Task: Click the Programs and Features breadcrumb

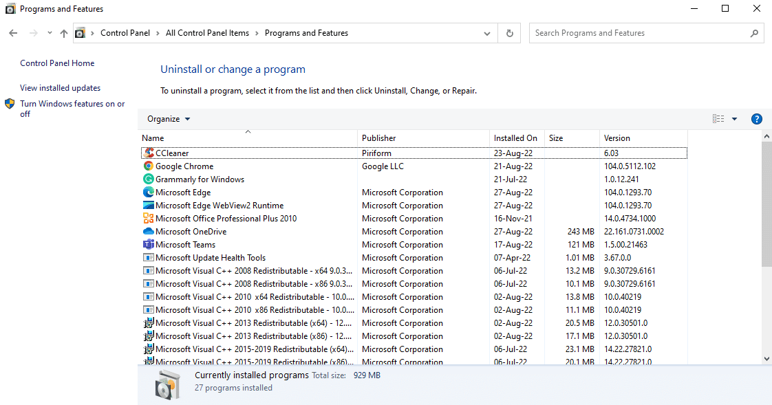Action: click(x=306, y=33)
